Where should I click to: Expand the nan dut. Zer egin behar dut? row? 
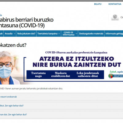coord(61,114)
